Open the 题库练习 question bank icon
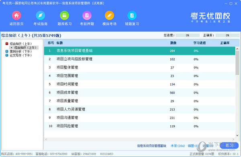 64,15
